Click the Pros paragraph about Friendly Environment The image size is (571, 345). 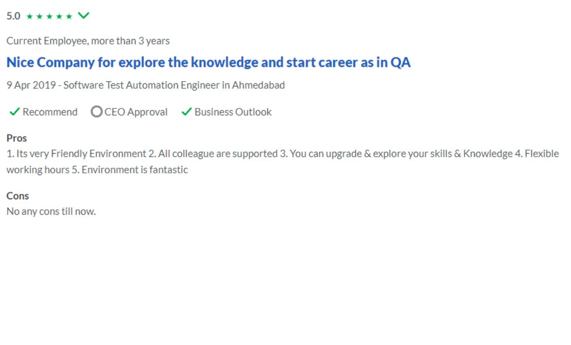coord(283,162)
